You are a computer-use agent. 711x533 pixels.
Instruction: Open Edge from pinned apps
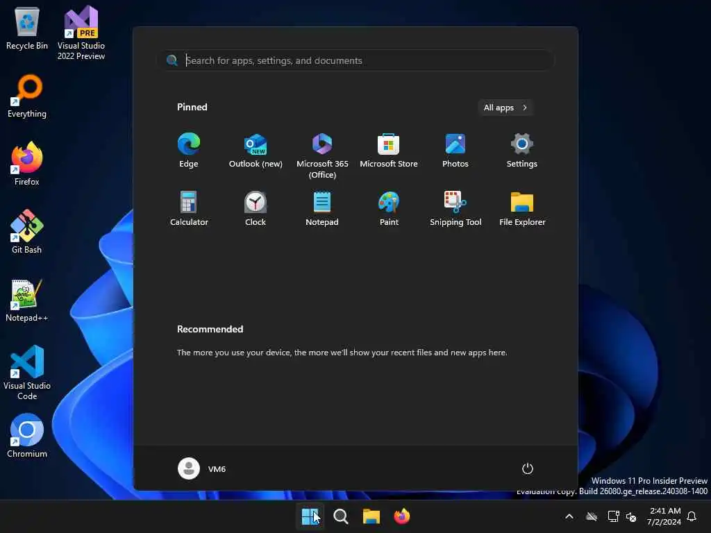click(x=189, y=151)
